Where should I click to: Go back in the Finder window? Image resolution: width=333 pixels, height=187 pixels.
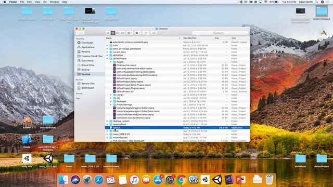point(78,33)
